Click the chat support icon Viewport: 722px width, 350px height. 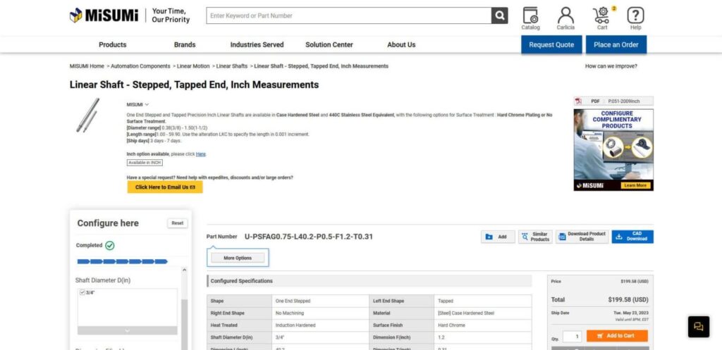pyautogui.click(x=698, y=327)
